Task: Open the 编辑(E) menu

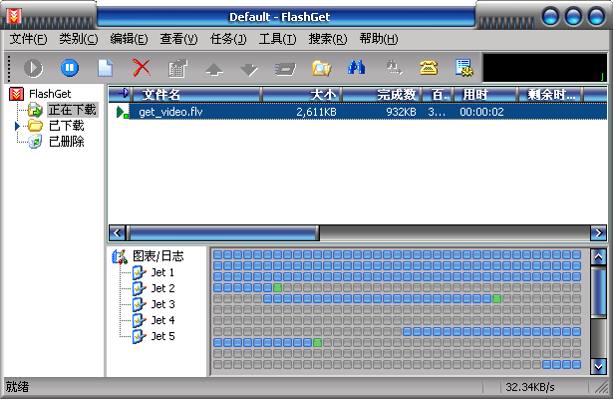Action: coord(129,39)
